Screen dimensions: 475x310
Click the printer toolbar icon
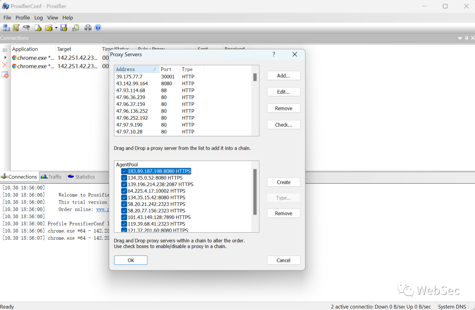(x=88, y=28)
